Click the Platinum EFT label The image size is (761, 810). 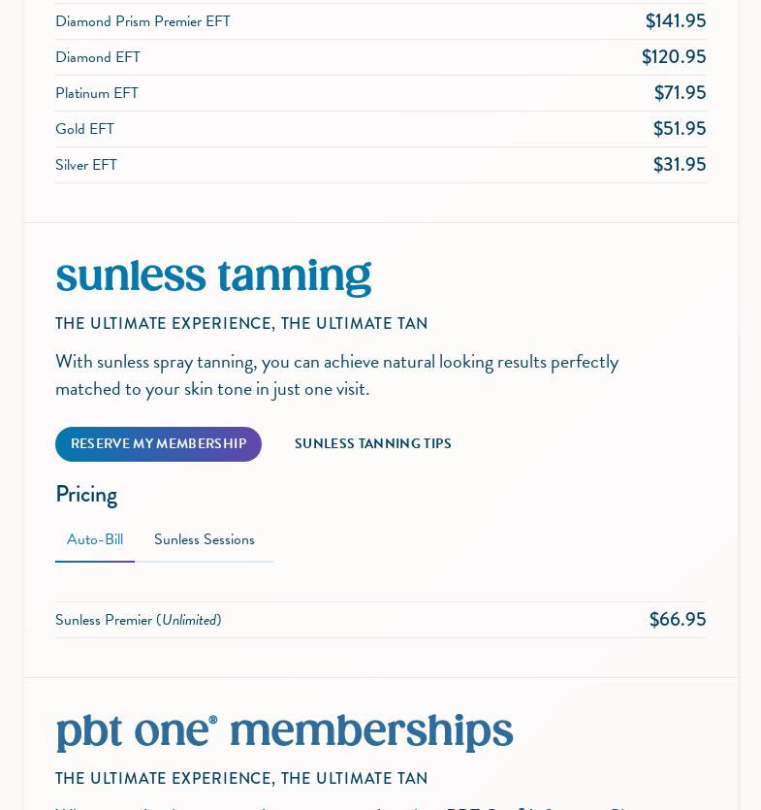point(97,93)
